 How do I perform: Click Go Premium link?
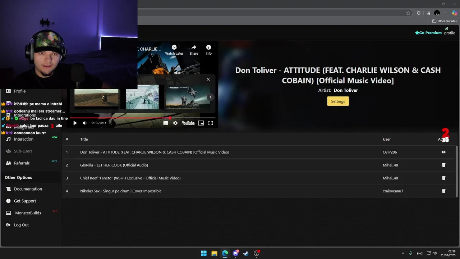[428, 33]
